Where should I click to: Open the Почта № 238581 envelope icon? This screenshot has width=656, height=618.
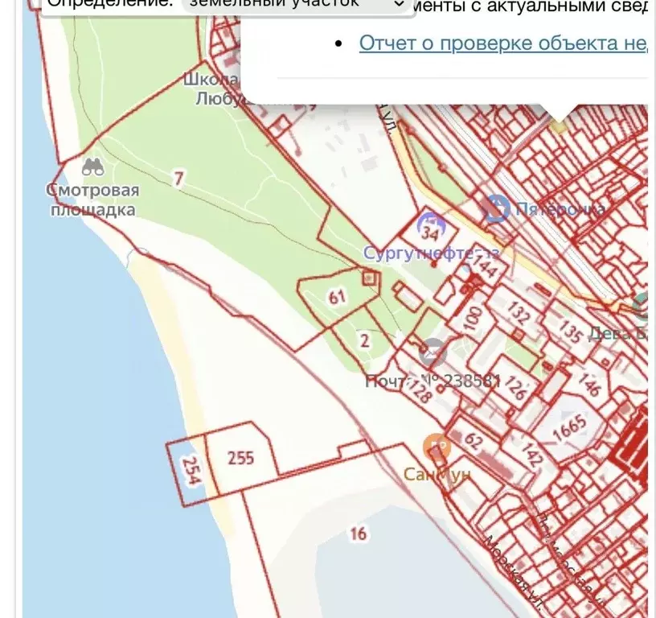click(433, 352)
